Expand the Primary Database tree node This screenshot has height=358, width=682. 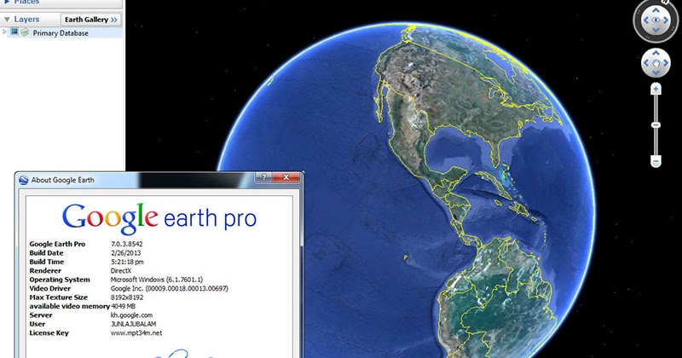pos(5,32)
